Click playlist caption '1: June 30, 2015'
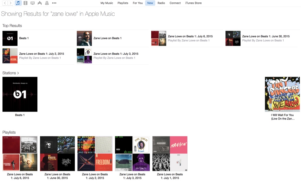This screenshot has width=301, height=188. click(57, 178)
